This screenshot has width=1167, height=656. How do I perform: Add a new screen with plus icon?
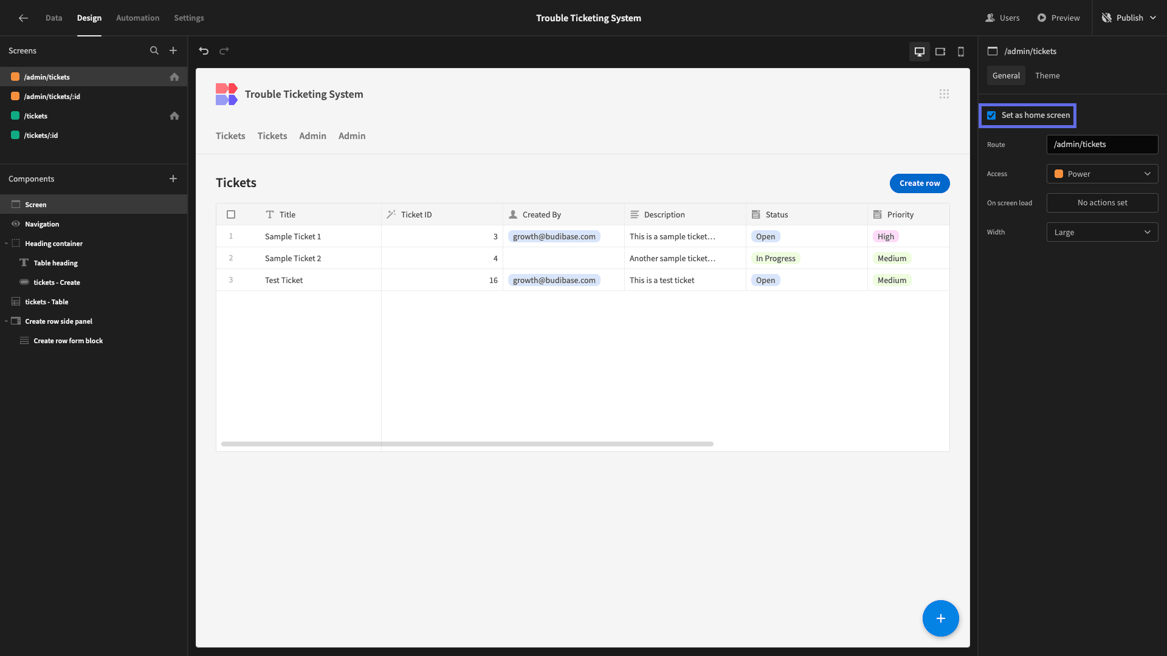[173, 50]
